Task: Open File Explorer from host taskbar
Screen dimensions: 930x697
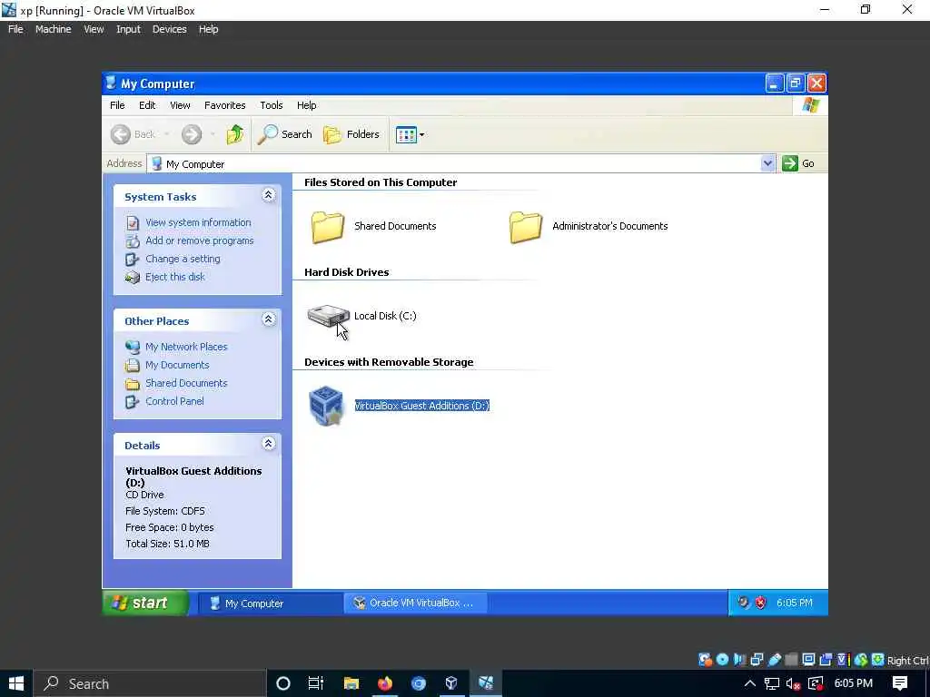Action: [x=351, y=683]
